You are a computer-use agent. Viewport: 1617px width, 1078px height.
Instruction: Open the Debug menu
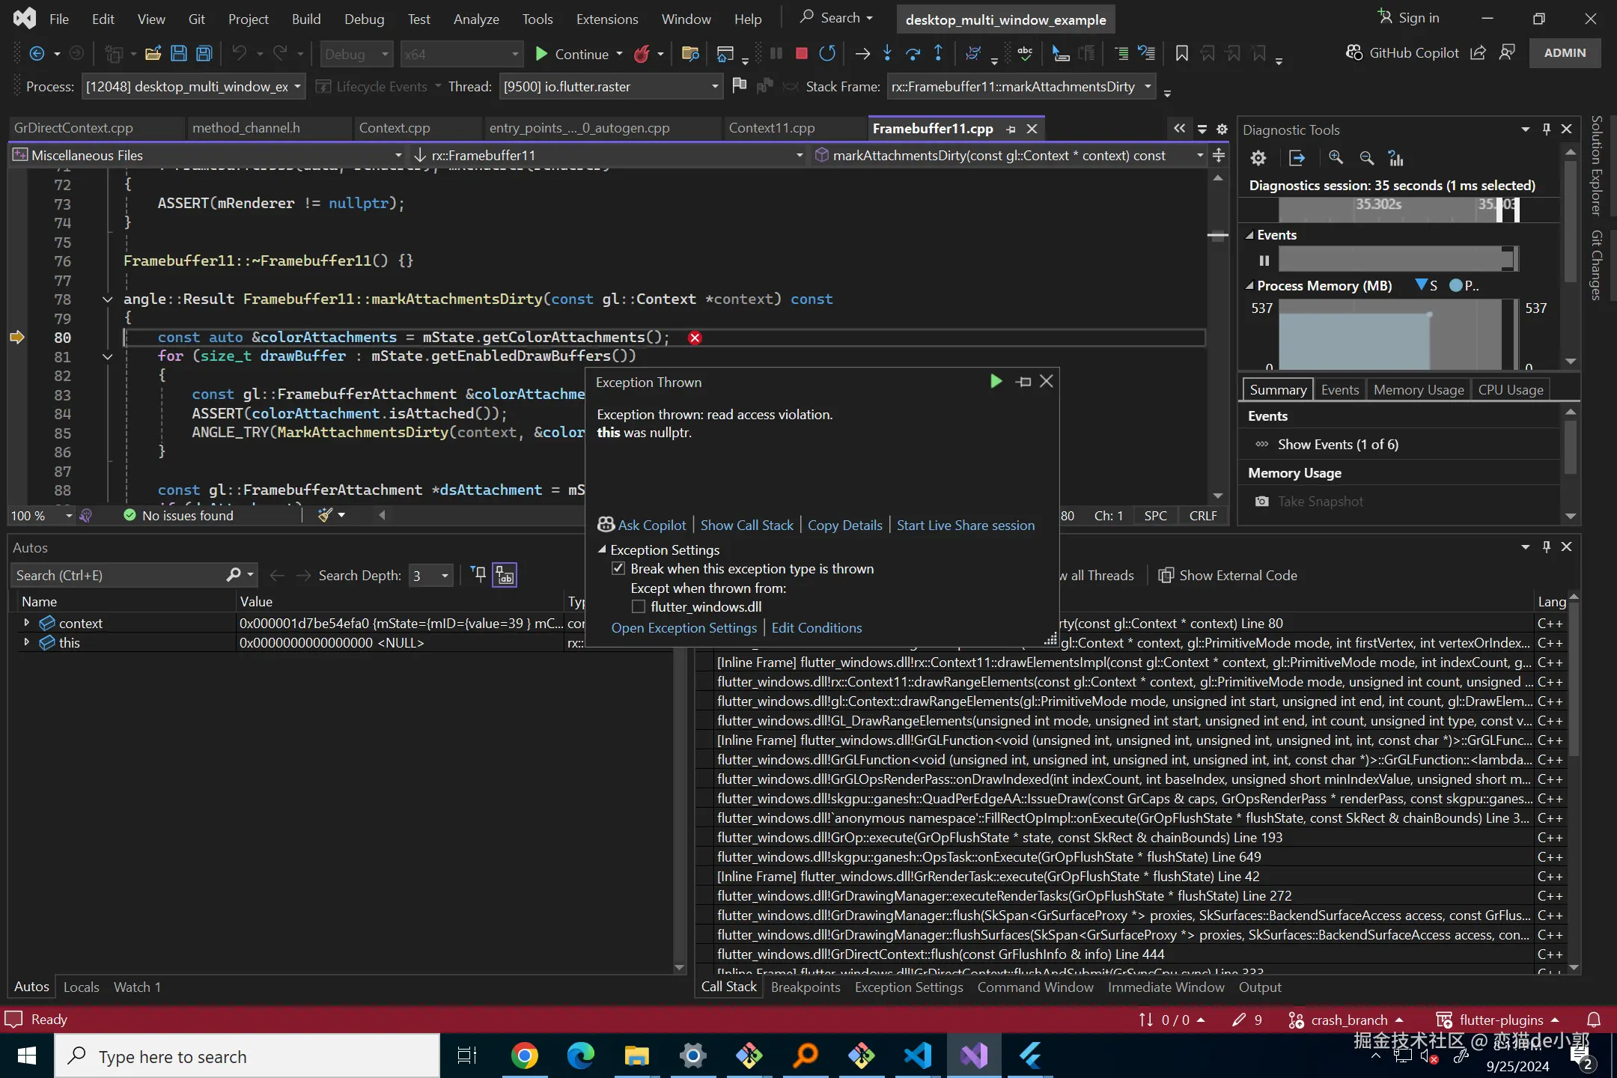pyautogui.click(x=364, y=19)
